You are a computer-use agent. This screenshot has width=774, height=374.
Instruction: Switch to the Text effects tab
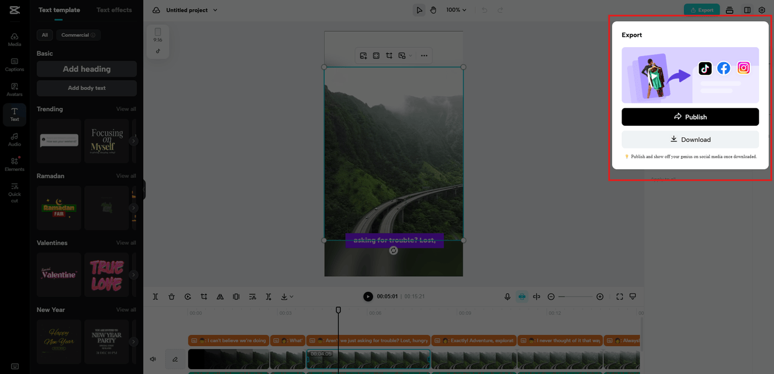click(x=114, y=10)
